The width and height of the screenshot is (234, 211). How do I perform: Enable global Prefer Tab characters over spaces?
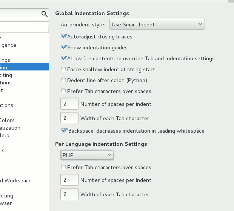[64, 91]
